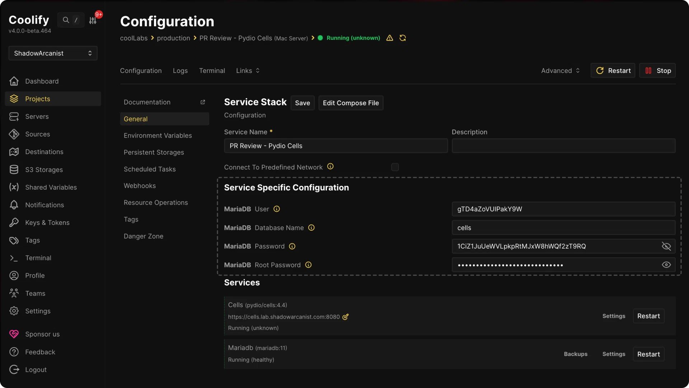Screen dimensions: 689x388
Task: Open Documentation via its external link icon
Action: point(203,102)
